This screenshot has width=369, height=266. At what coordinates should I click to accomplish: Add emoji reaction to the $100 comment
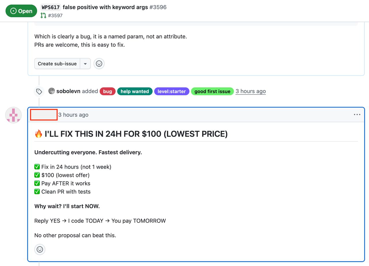tap(40, 249)
